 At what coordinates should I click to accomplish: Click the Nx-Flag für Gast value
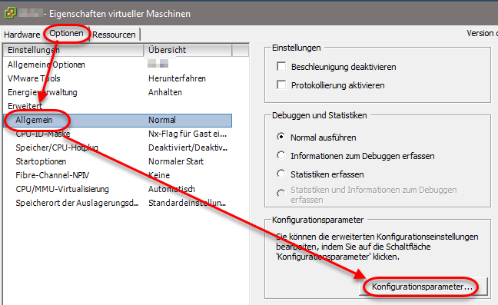[x=188, y=134]
